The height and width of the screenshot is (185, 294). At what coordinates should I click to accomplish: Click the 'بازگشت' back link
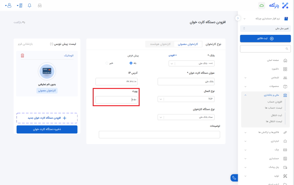coord(20,22)
